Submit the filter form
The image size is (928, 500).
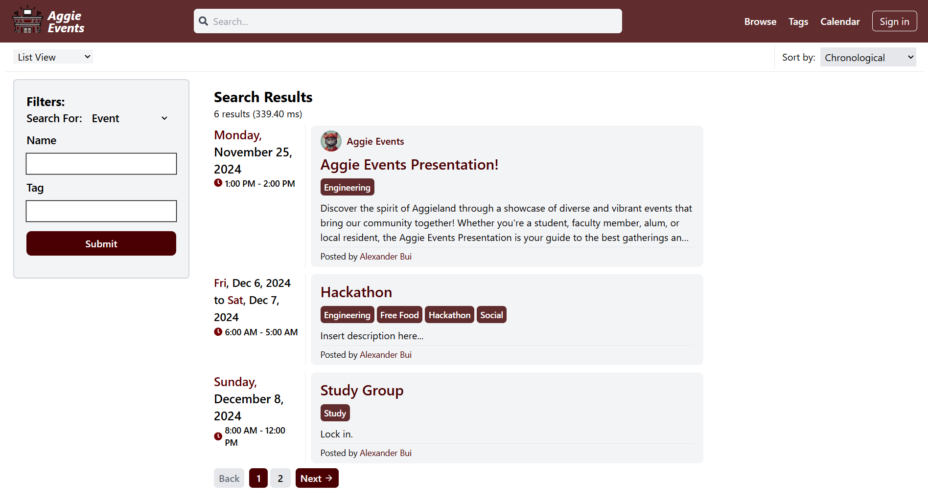click(x=101, y=243)
